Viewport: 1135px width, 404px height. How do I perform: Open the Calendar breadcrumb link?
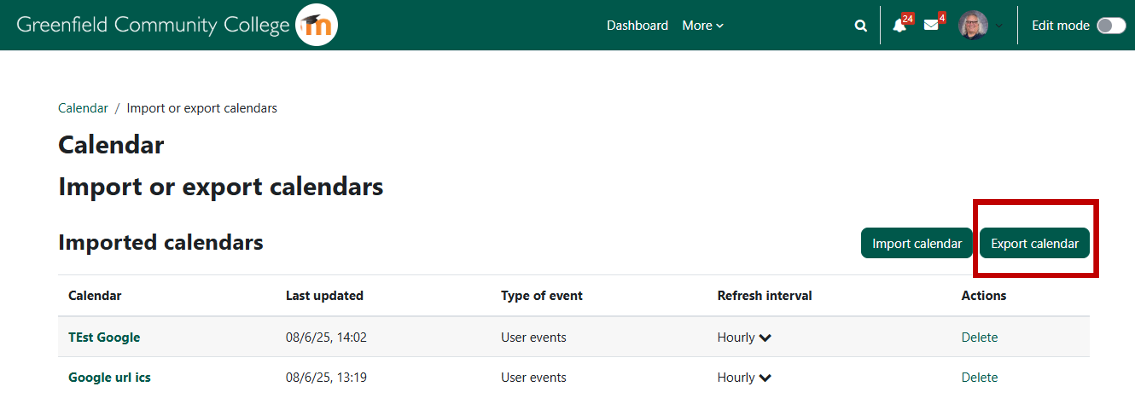(83, 108)
